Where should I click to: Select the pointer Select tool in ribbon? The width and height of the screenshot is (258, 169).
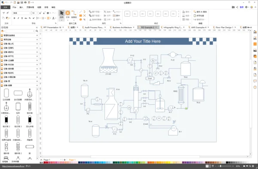point(61,14)
